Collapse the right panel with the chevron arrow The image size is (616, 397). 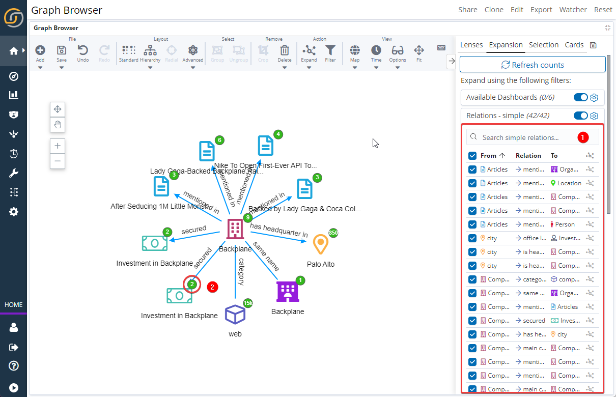451,61
